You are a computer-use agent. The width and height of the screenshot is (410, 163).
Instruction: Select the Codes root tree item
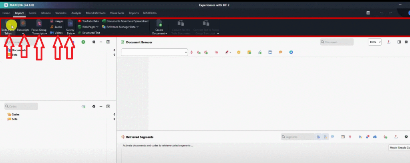(x=13, y=115)
